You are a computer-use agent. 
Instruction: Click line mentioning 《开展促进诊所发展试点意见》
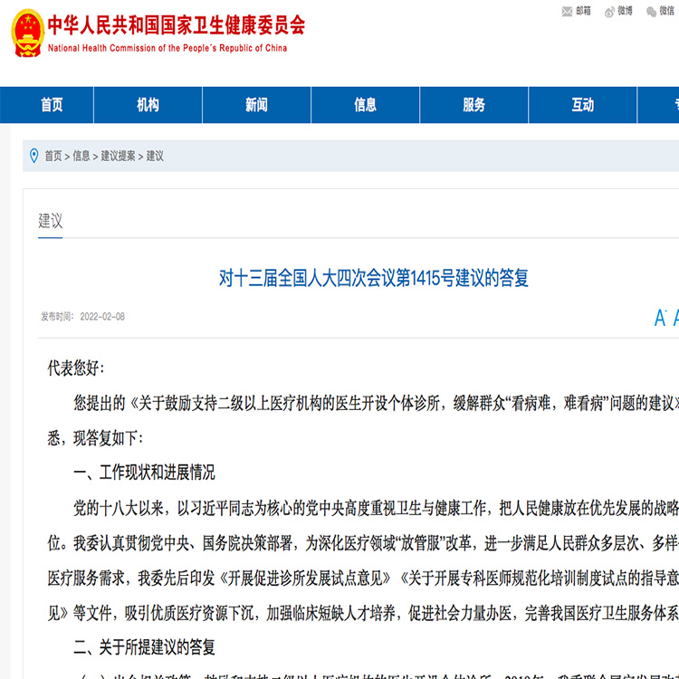[363, 579]
